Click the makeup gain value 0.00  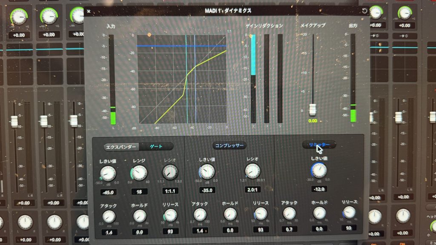(x=313, y=121)
